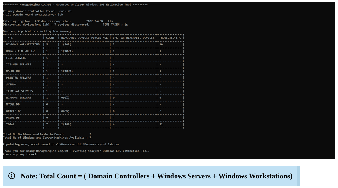Select the PGSQL DB row label
The image size is (338, 188).
click(13, 118)
